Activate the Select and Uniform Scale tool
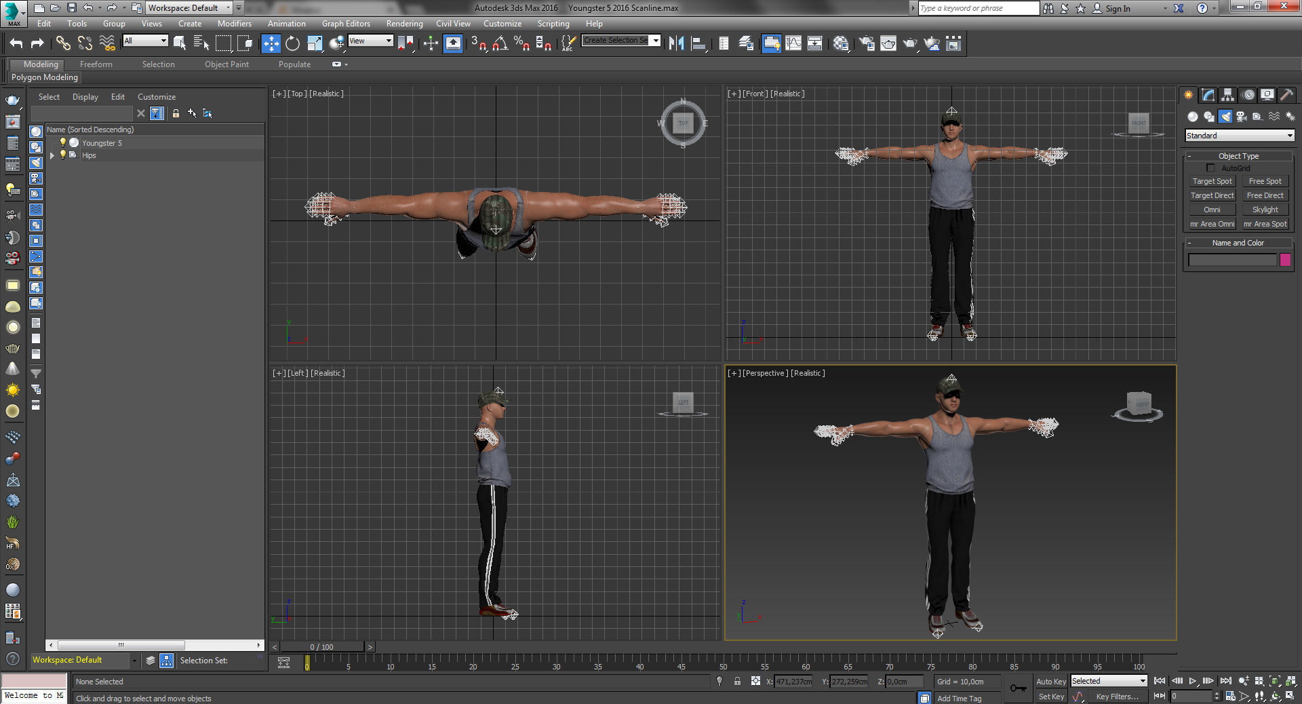 (x=315, y=43)
